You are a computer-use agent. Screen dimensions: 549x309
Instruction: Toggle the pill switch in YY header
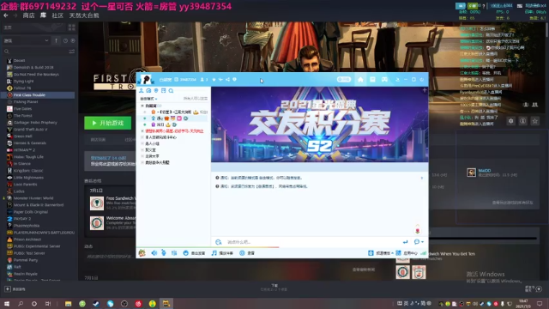(x=344, y=80)
